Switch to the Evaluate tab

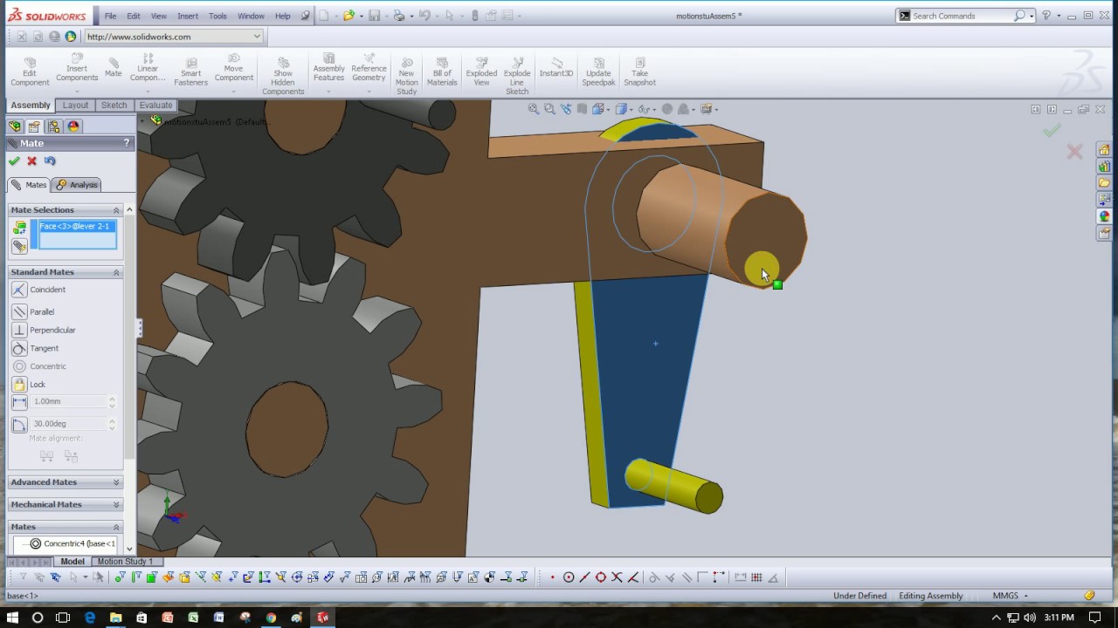click(x=155, y=105)
